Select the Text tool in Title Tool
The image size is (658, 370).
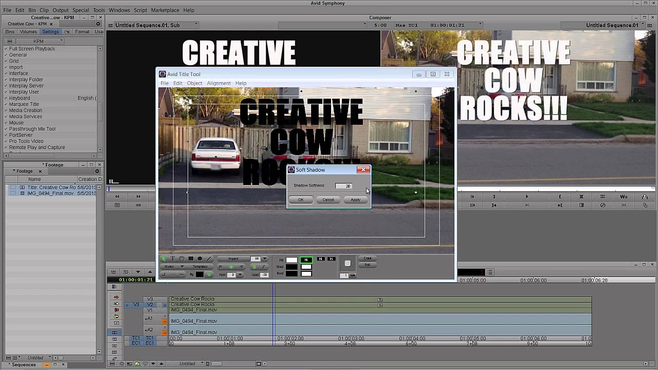(x=173, y=258)
